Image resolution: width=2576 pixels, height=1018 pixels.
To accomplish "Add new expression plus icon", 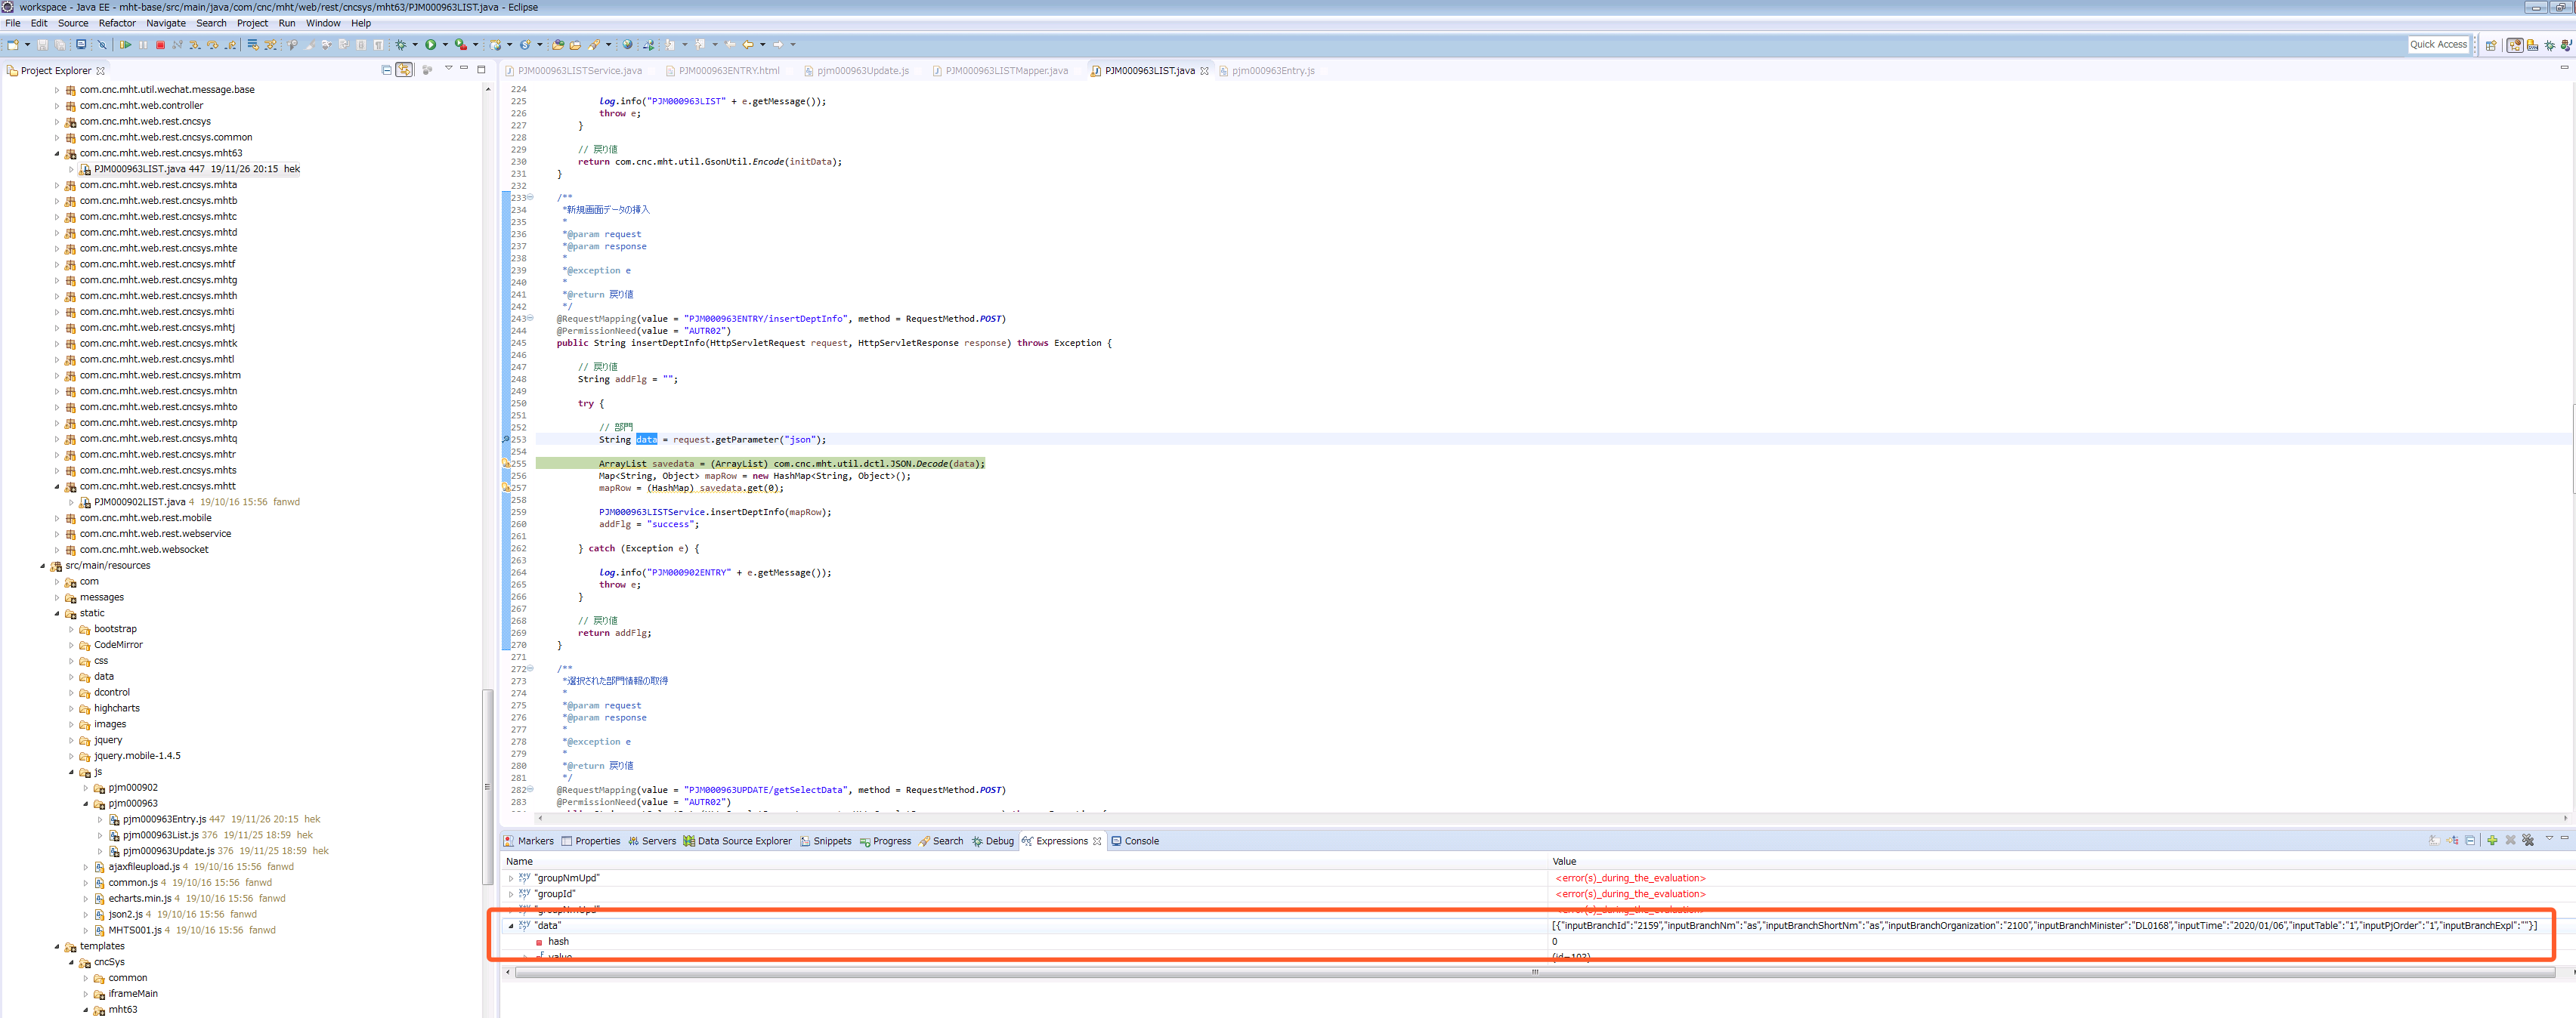I will (2492, 841).
